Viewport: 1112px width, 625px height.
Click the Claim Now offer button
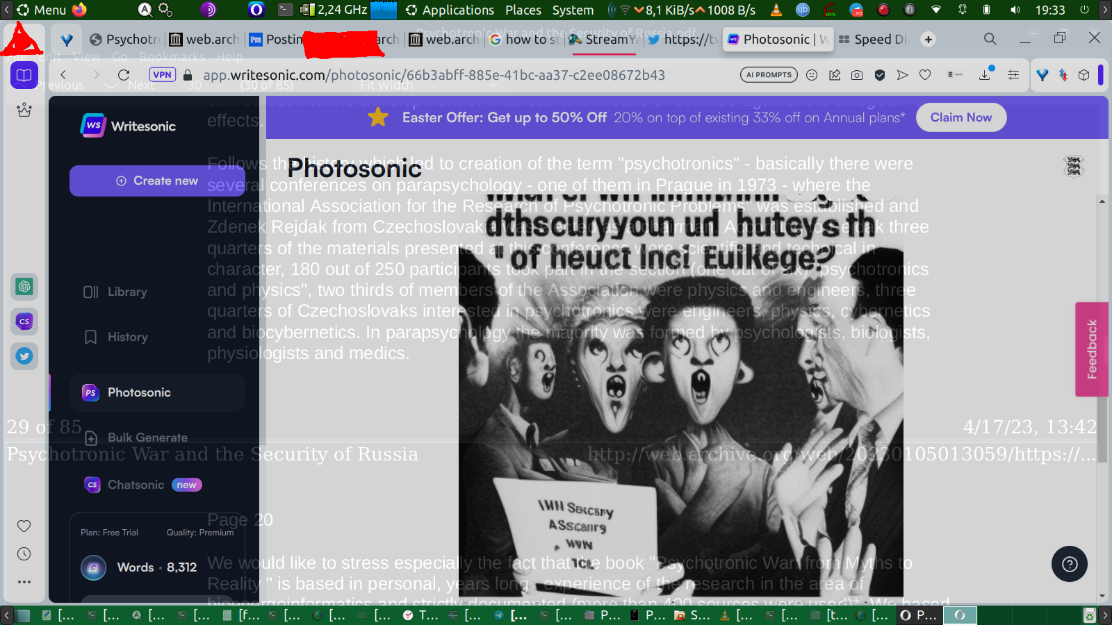click(x=961, y=117)
